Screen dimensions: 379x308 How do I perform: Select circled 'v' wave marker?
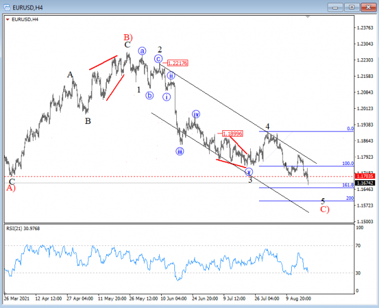pyautogui.click(x=249, y=172)
